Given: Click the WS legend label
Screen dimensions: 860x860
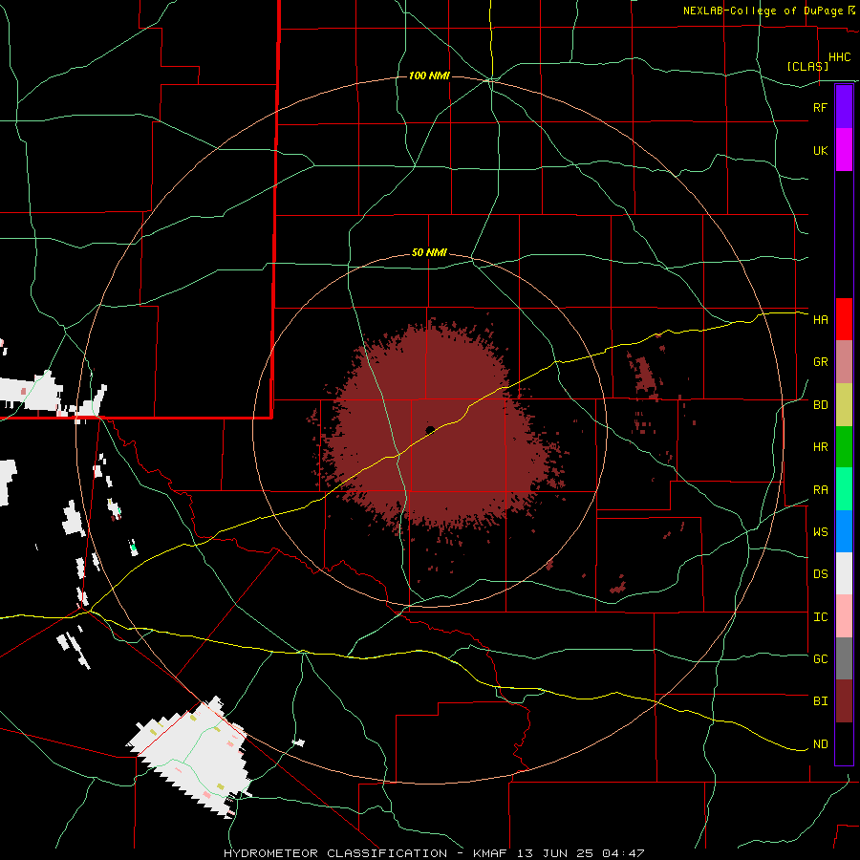Looking at the screenshot, I should (820, 532).
